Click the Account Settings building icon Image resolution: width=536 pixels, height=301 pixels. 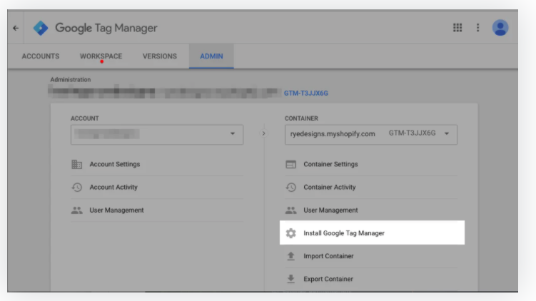click(x=76, y=164)
